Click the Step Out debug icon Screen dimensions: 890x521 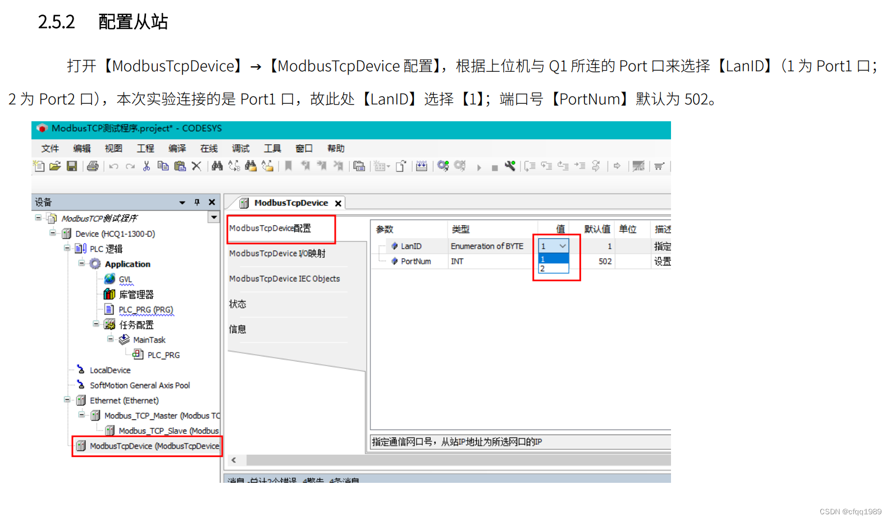(563, 166)
